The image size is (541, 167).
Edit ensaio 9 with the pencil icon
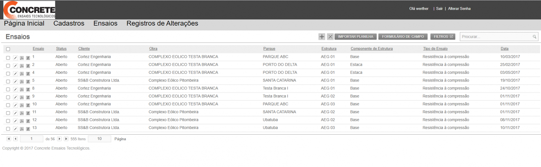15,97
